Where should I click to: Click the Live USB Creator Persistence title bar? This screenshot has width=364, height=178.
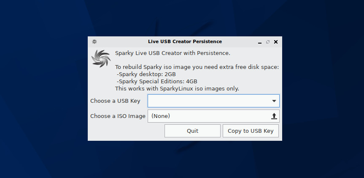tap(185, 42)
